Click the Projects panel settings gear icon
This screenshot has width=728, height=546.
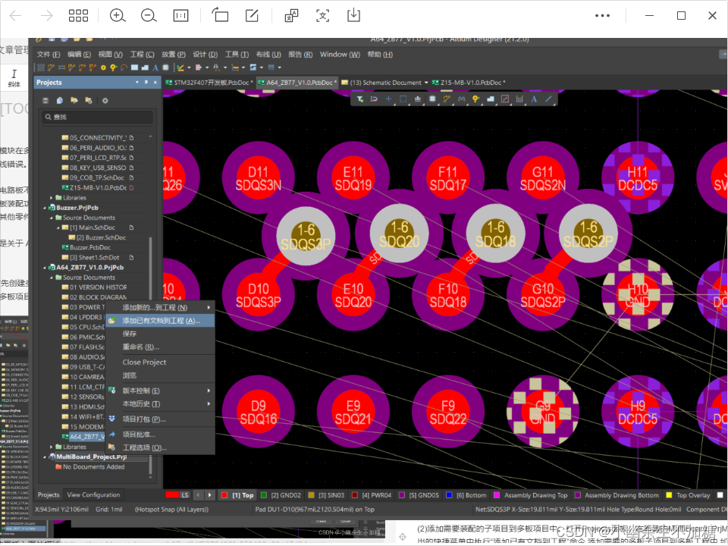click(x=105, y=100)
